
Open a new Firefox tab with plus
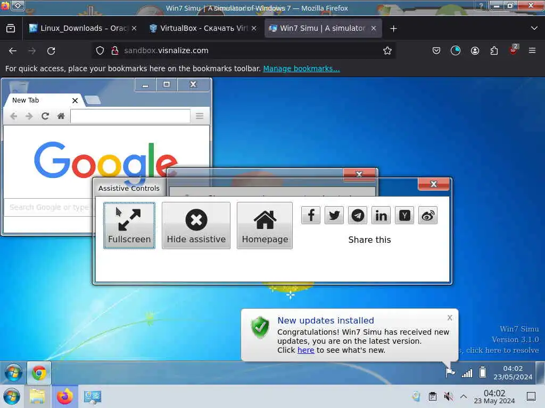pyautogui.click(x=393, y=29)
